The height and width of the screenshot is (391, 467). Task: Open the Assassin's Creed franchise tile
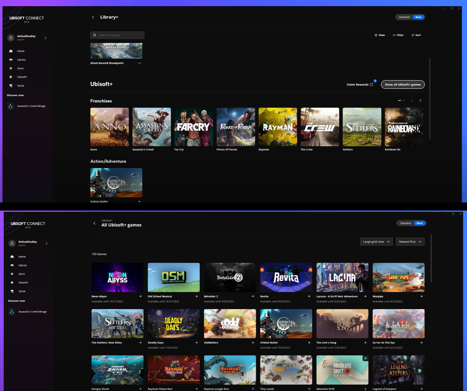coord(152,127)
